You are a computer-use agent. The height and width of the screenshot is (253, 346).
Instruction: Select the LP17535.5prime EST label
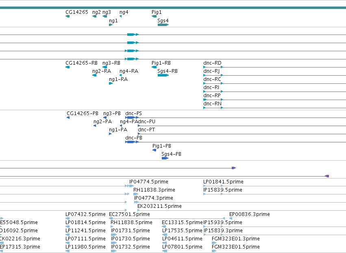[182, 231]
